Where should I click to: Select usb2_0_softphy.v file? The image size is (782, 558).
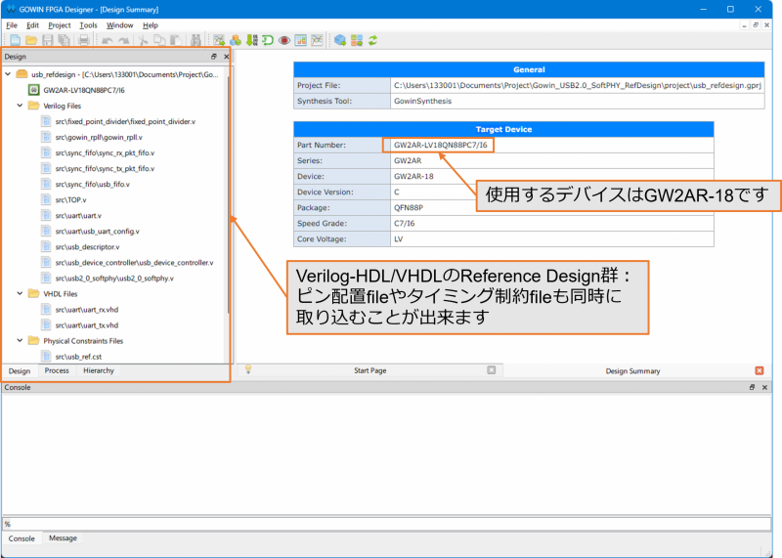114,279
